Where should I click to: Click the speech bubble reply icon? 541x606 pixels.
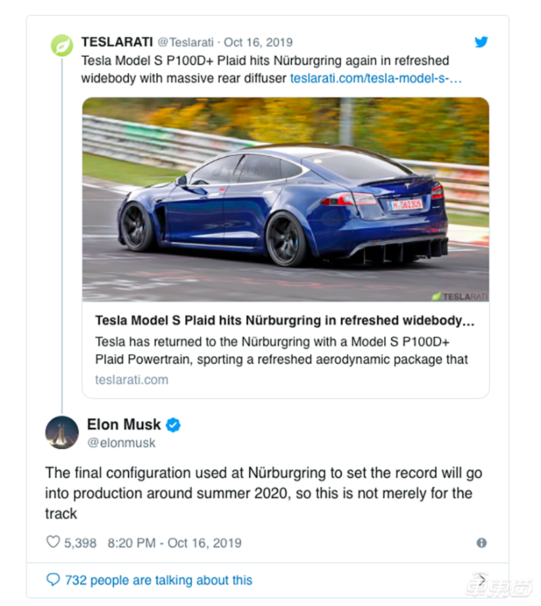pyautogui.click(x=53, y=580)
